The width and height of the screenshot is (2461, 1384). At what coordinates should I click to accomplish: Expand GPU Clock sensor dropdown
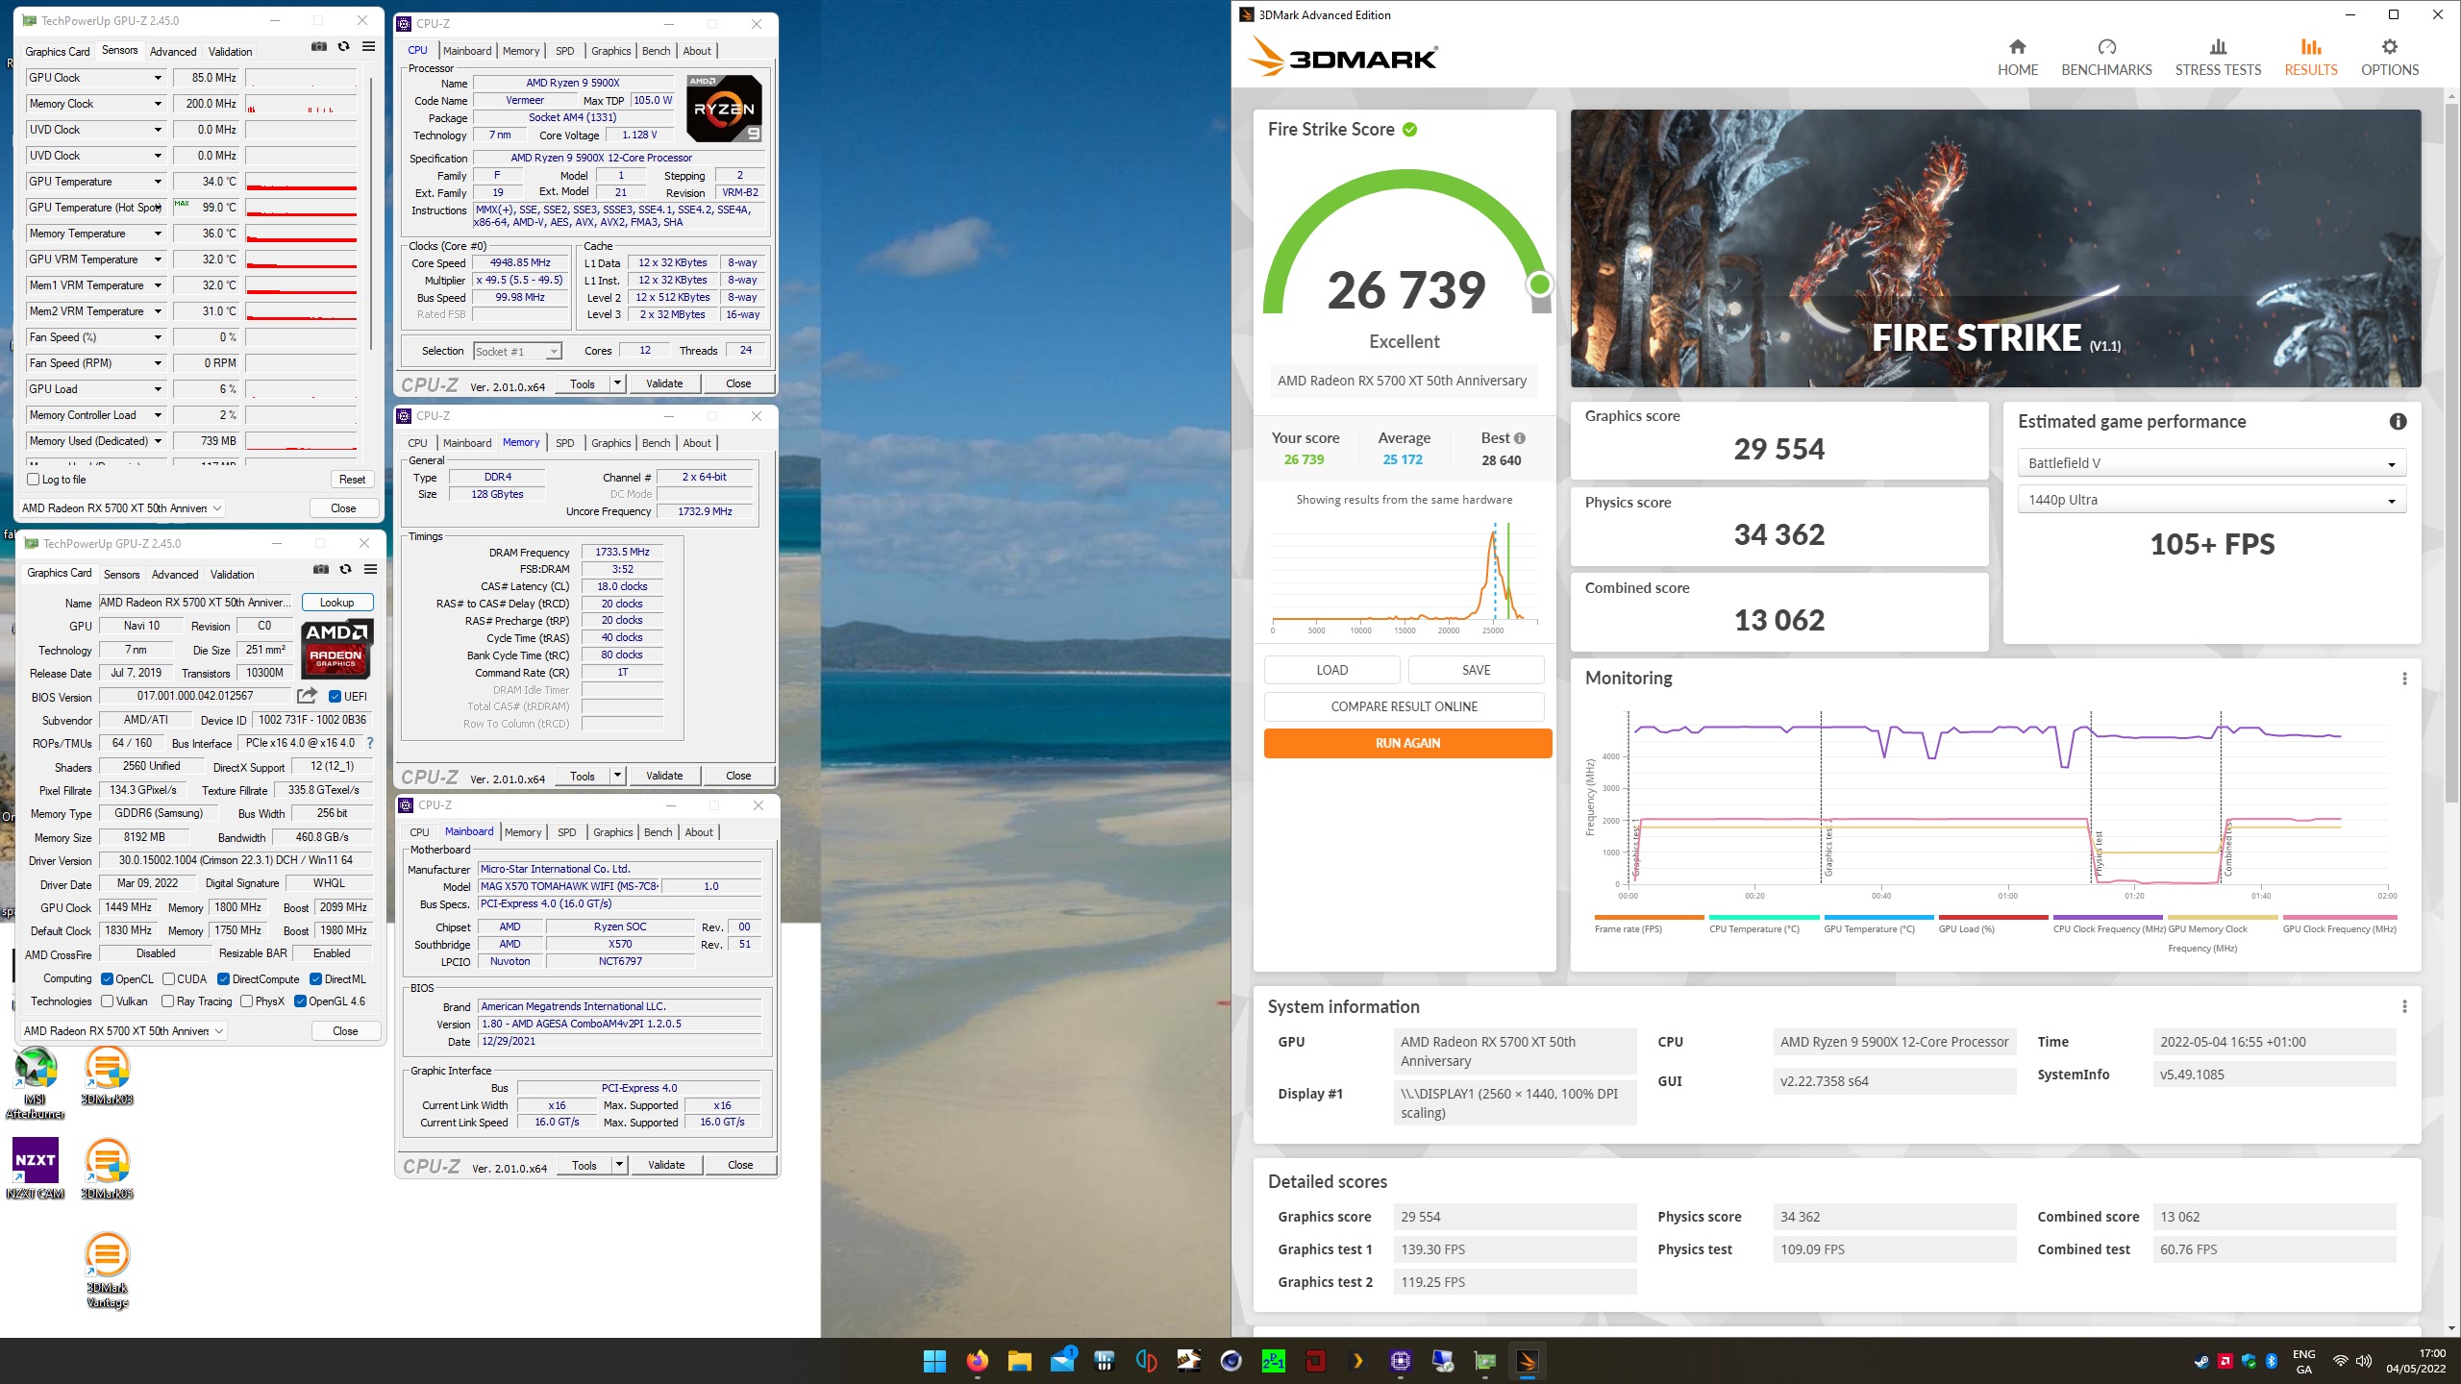(x=158, y=78)
